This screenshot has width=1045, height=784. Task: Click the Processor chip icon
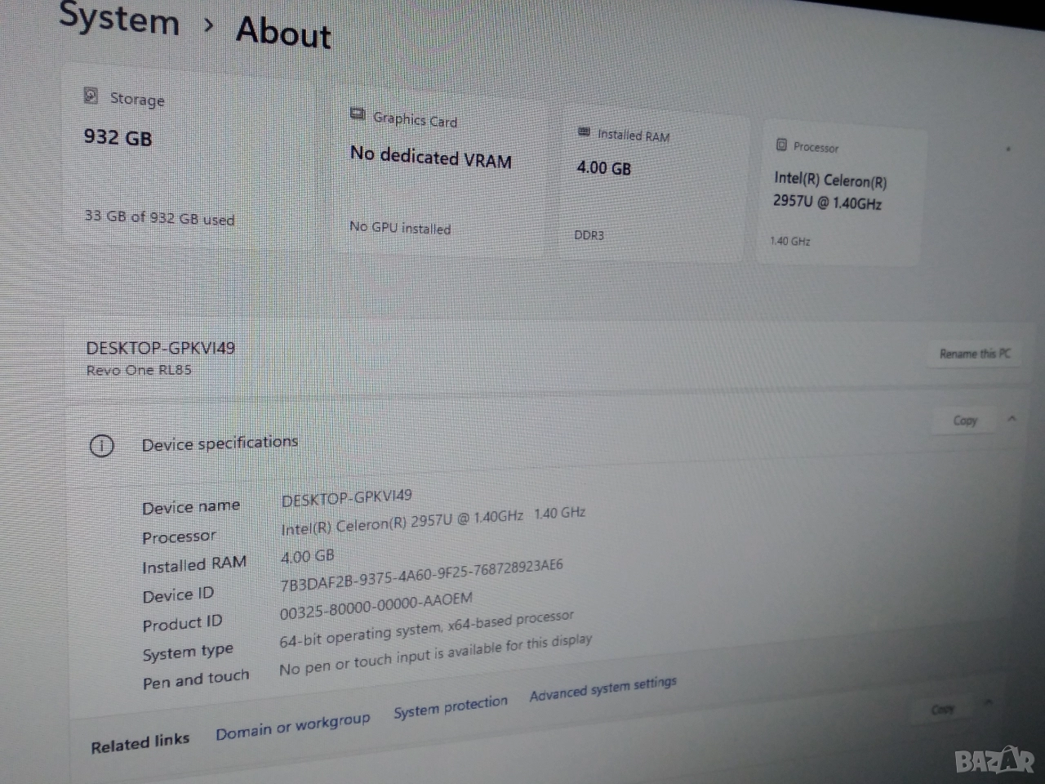click(x=781, y=145)
